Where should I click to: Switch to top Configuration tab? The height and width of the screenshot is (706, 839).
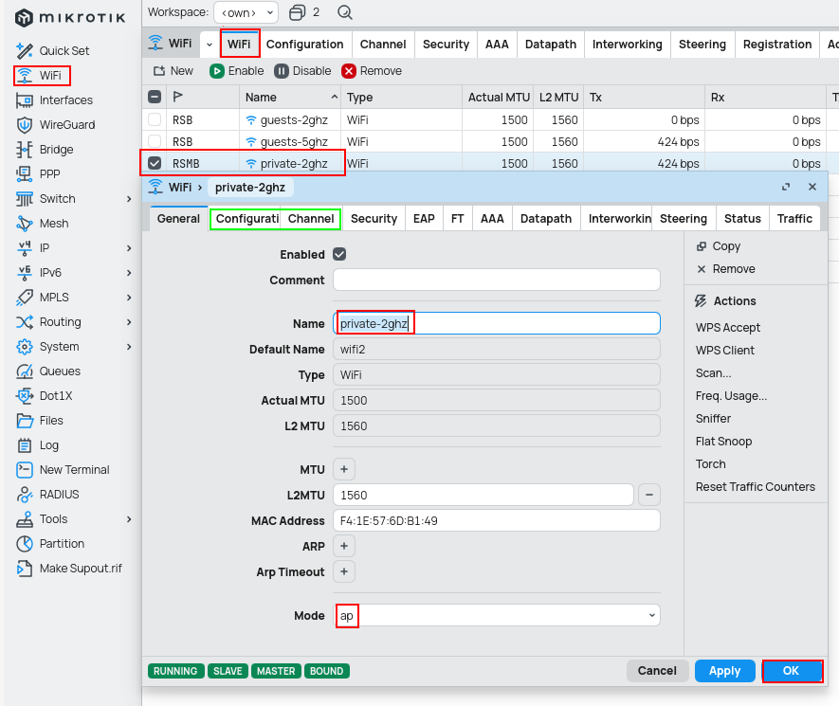tap(305, 45)
